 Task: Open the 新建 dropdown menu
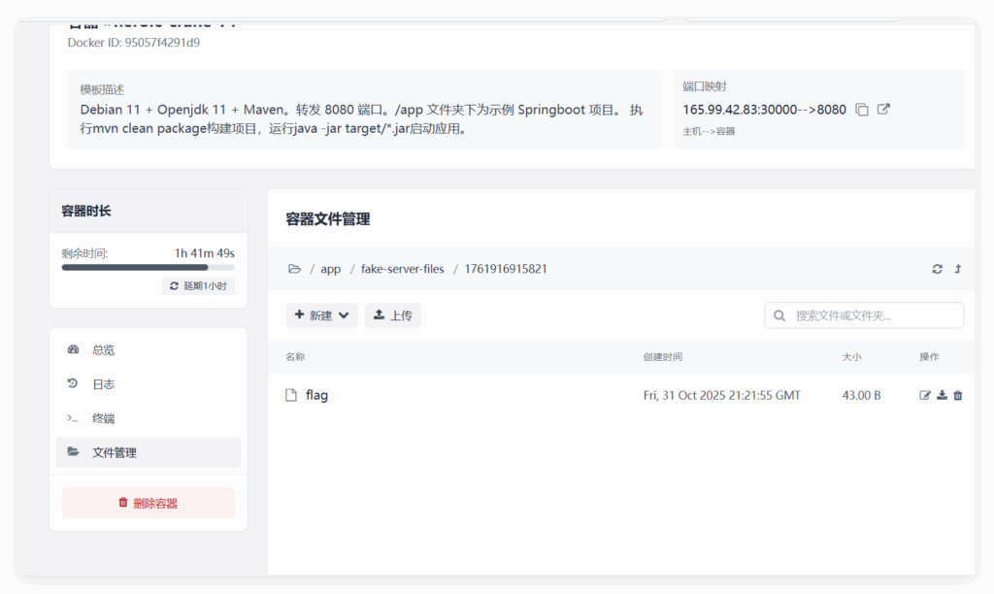(x=321, y=315)
